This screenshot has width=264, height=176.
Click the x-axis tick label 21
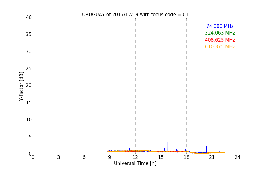[x=212, y=157]
